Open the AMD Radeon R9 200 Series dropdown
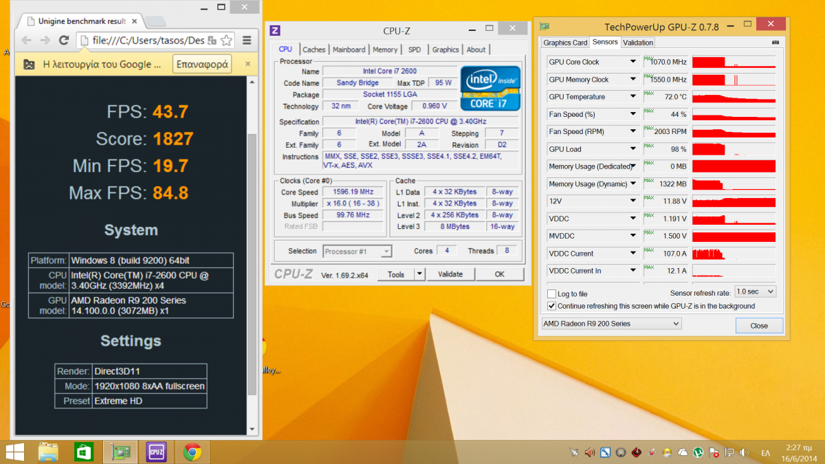The width and height of the screenshot is (825, 464). (x=611, y=324)
